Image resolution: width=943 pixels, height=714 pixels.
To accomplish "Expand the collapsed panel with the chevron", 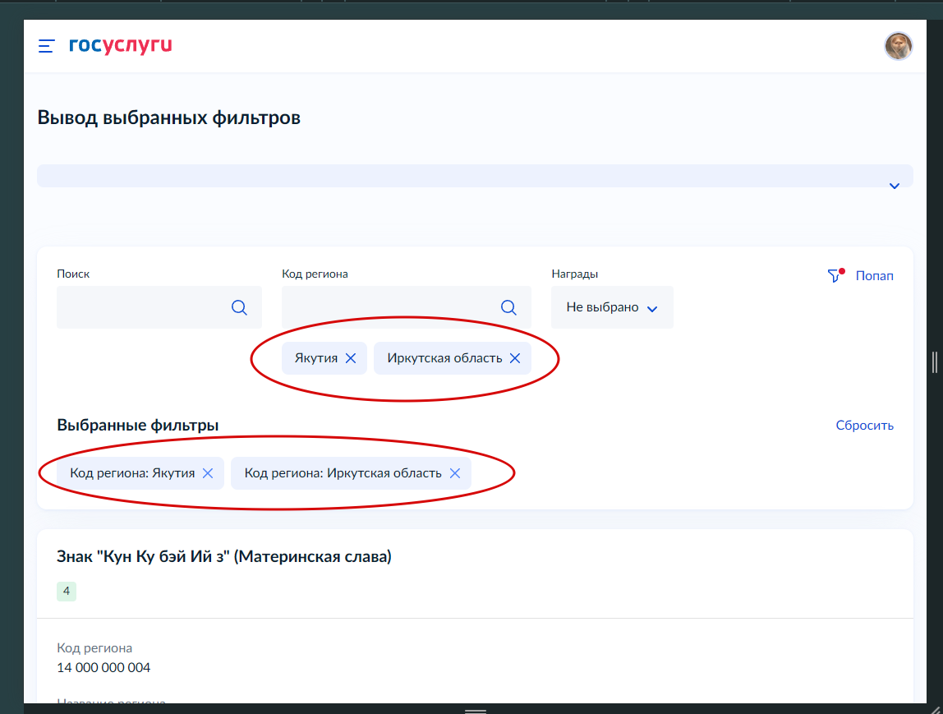I will 895,187.
